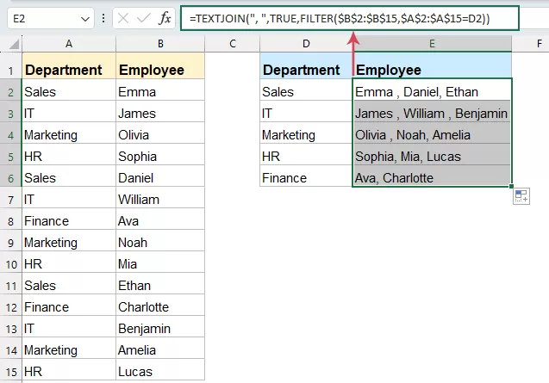Select cell containing Lucas in column B
Viewport: 549px width, 383px height.
(x=160, y=370)
